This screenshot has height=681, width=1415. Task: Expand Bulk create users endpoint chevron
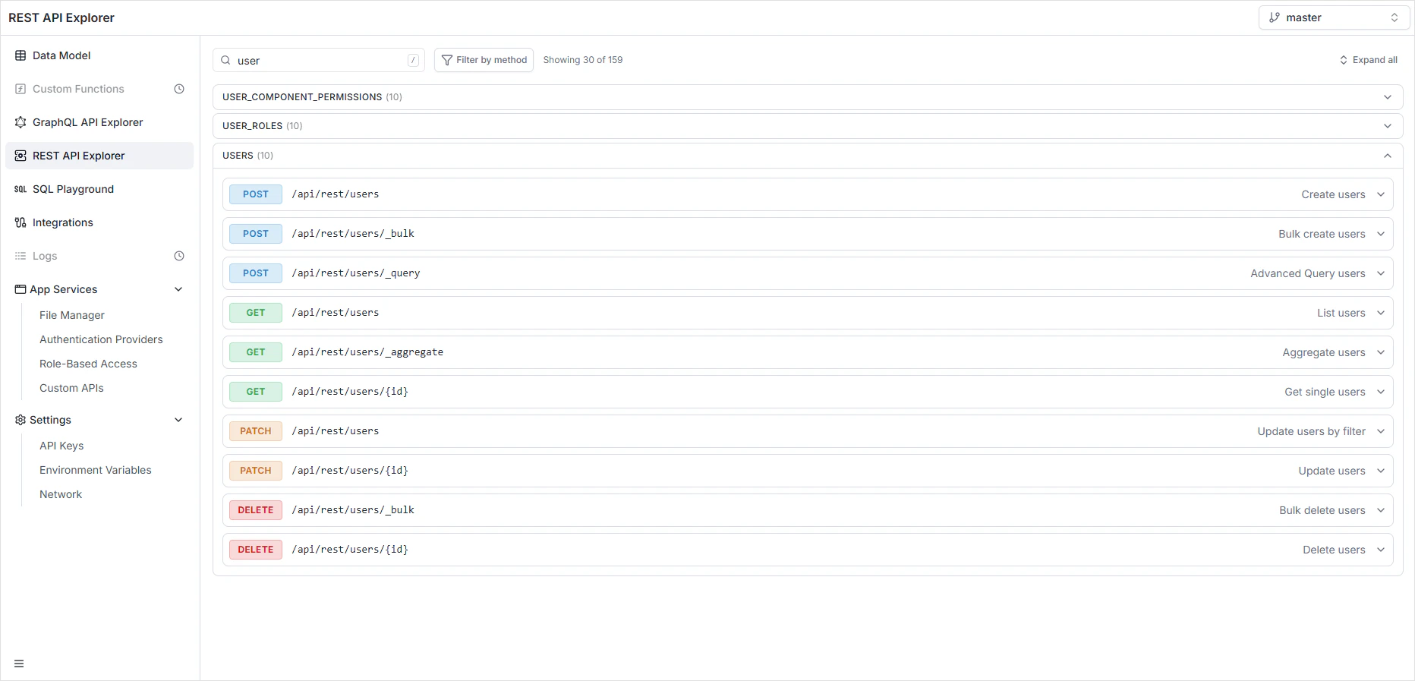(1381, 234)
